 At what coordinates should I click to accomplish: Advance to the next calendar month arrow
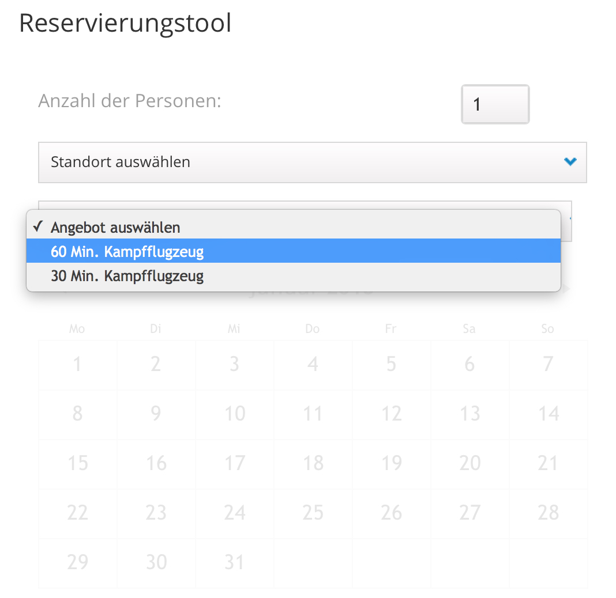(566, 289)
